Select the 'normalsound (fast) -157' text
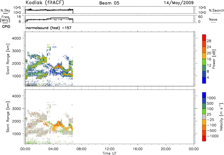The width and height of the screenshot is (224, 155). pyautogui.click(x=49, y=28)
